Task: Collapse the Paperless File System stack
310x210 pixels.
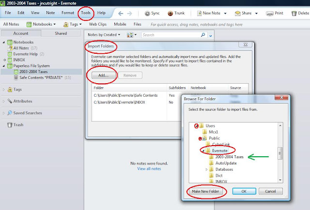Action: (4, 66)
